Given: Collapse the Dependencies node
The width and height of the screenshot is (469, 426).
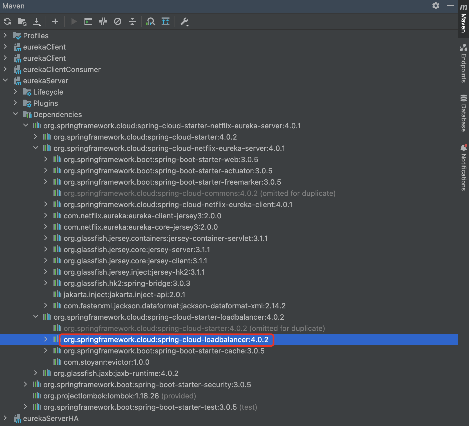Looking at the screenshot, I should [x=15, y=114].
